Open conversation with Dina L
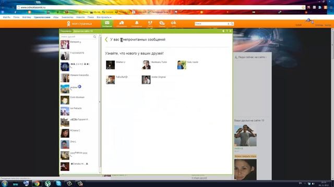Image resolution: width=334 pixels, height=187 pixels. point(79,144)
